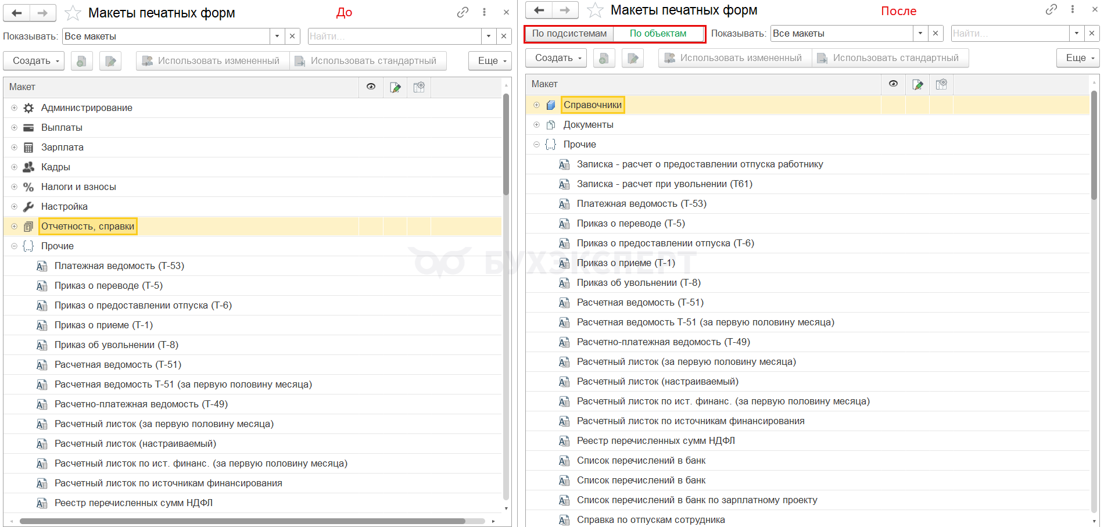Click the view layout icon in left toolbar

[81, 60]
